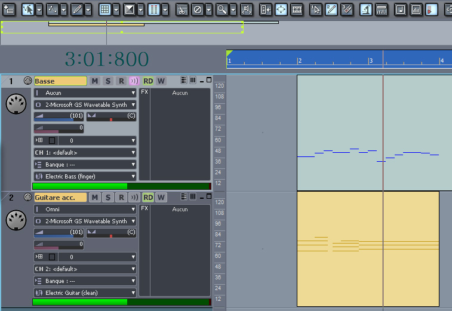Click the red play-list icon
This screenshot has height=311, width=452.
[432, 10]
